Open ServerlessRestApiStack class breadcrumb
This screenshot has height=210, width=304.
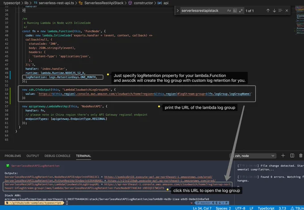tap(104, 3)
